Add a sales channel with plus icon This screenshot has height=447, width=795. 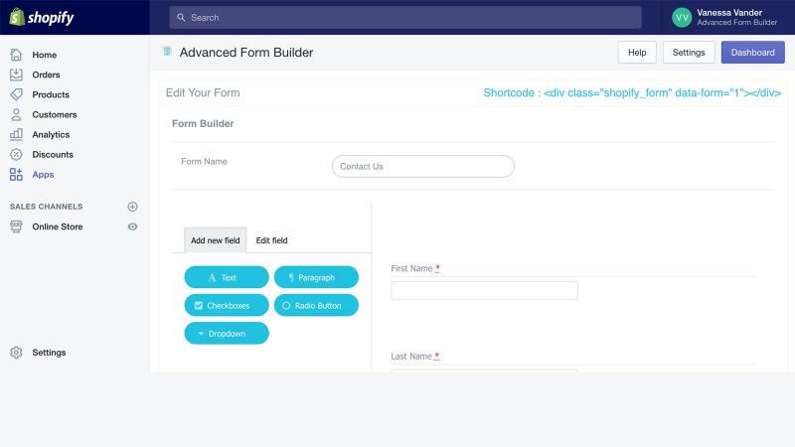pos(132,207)
